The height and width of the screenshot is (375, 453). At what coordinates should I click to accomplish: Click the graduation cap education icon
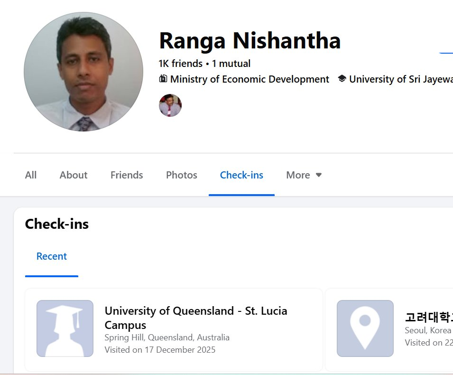click(x=342, y=78)
